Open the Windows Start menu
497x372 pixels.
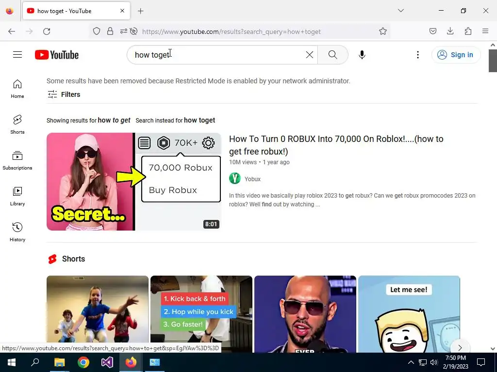click(12, 362)
